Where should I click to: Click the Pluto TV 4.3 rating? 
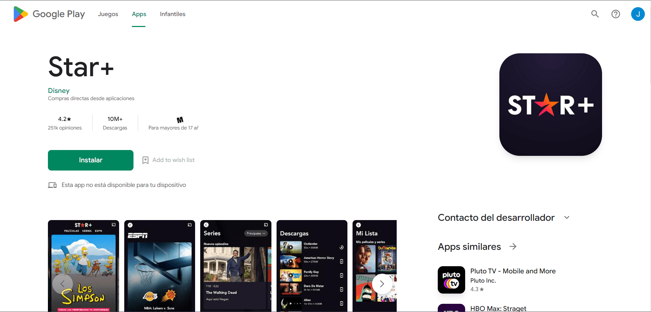click(477, 289)
